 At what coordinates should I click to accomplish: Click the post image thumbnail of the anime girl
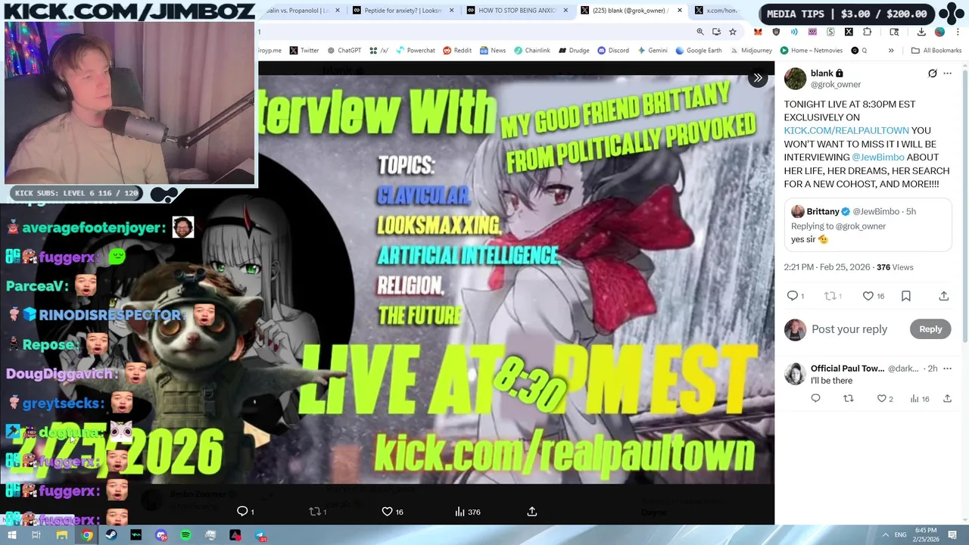coord(516,279)
